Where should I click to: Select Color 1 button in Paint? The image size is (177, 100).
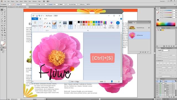[x=71, y=25]
